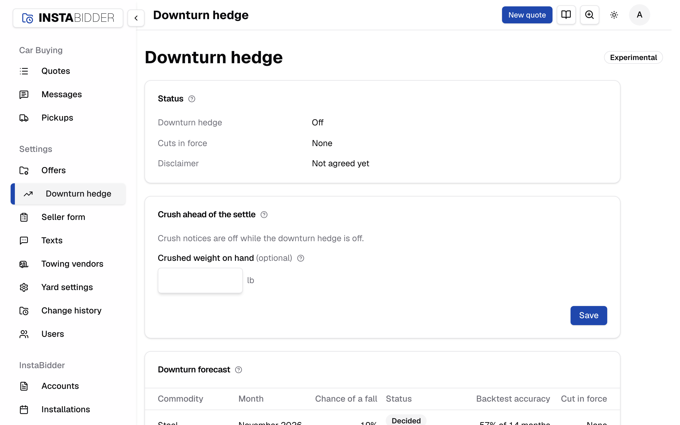Click the help icon next to Status
The image size is (680, 425).
192,99
